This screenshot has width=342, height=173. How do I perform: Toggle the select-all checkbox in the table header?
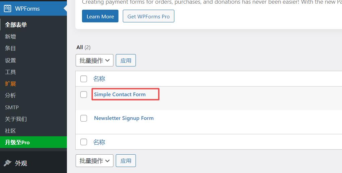pos(84,79)
